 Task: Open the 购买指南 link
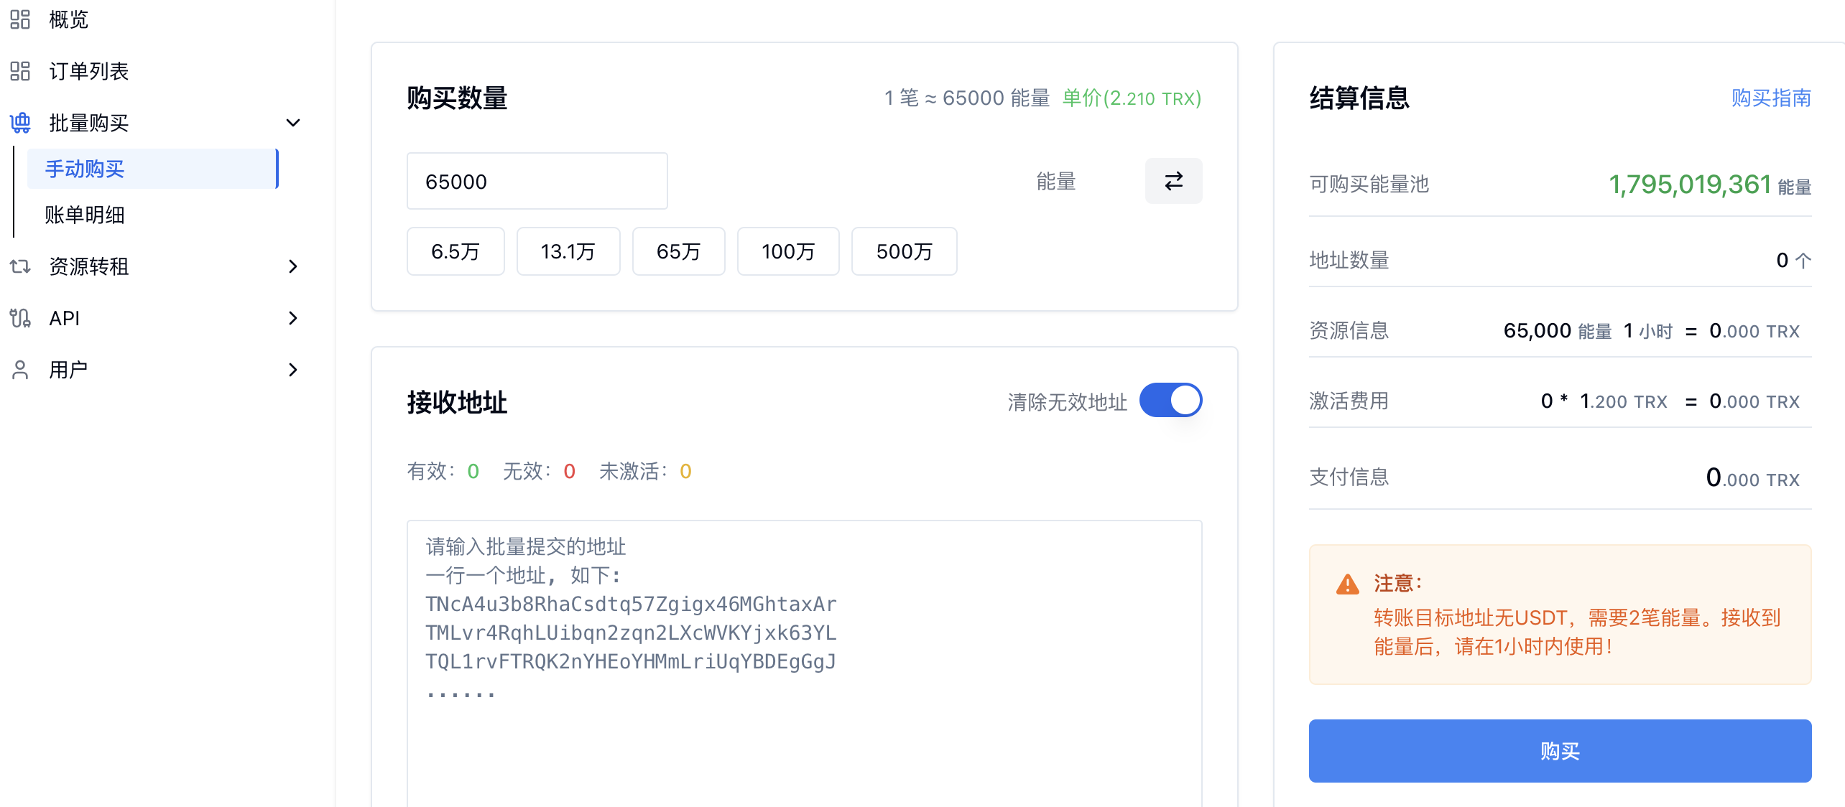(x=1771, y=98)
